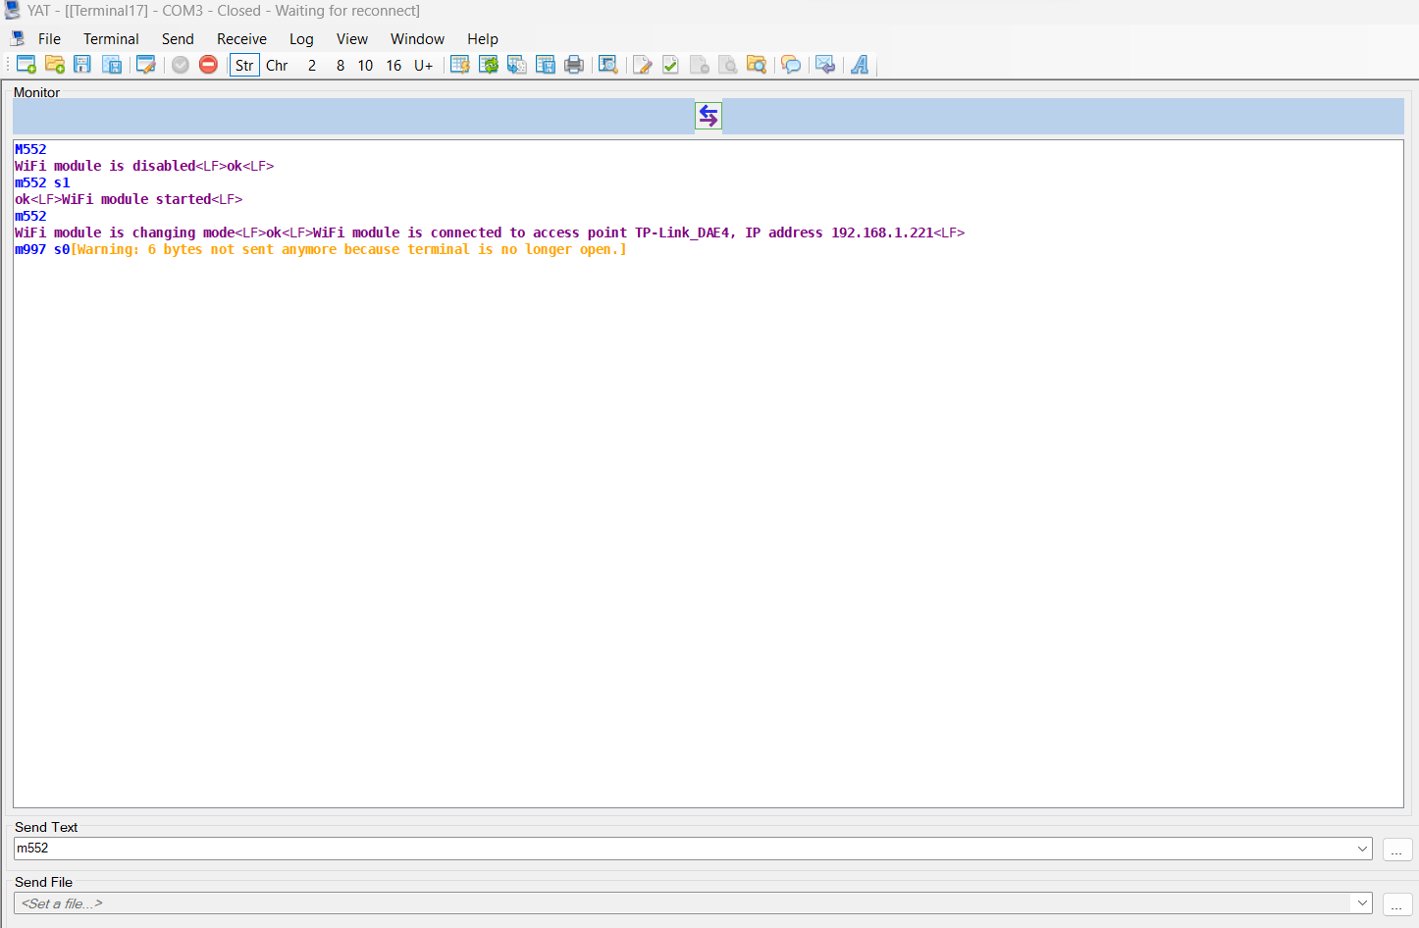
Task: Click the New Terminal toolbar icon
Action: pos(26,65)
